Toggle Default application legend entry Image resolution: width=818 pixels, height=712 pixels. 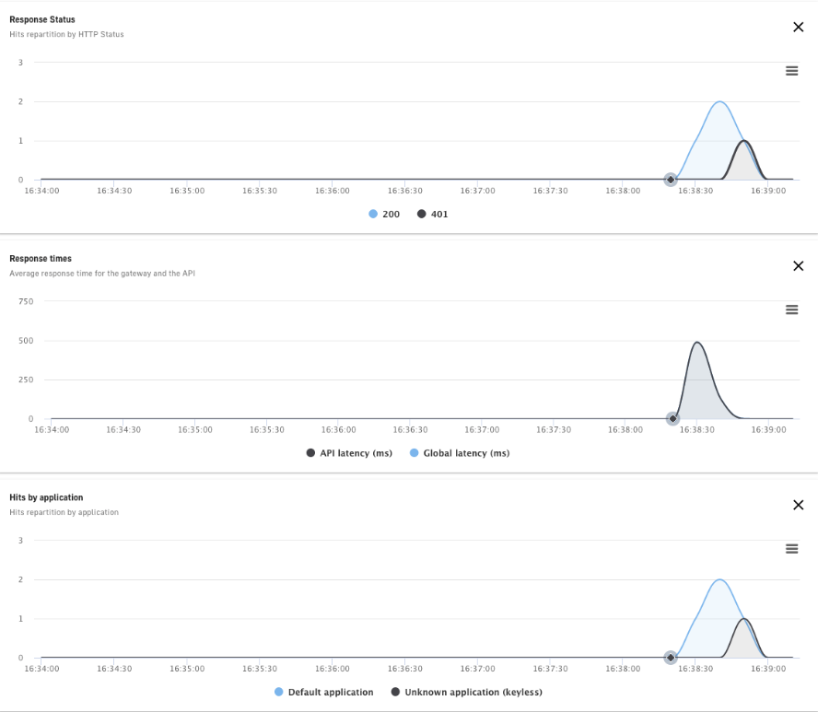click(331, 692)
